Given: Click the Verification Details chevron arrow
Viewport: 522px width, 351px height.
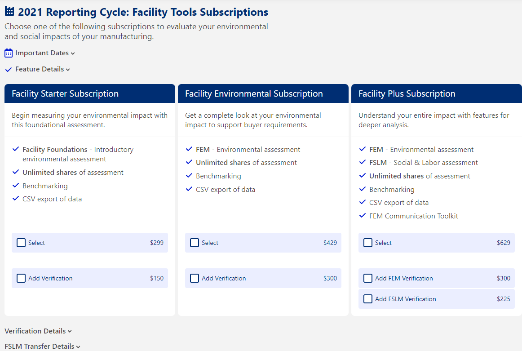Looking at the screenshot, I should coord(70,331).
